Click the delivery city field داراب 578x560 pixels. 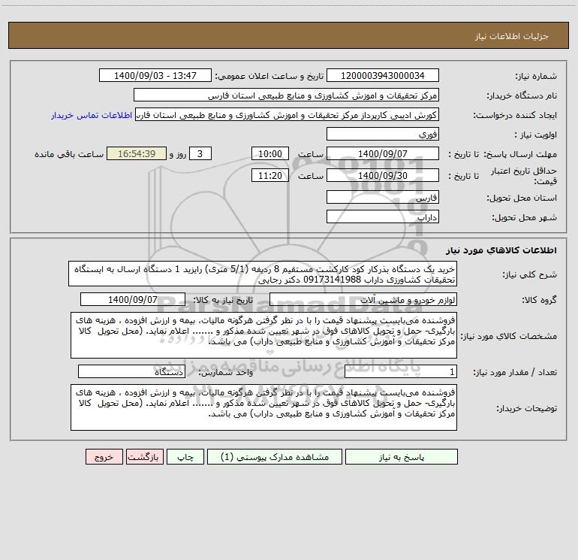pyautogui.click(x=383, y=216)
